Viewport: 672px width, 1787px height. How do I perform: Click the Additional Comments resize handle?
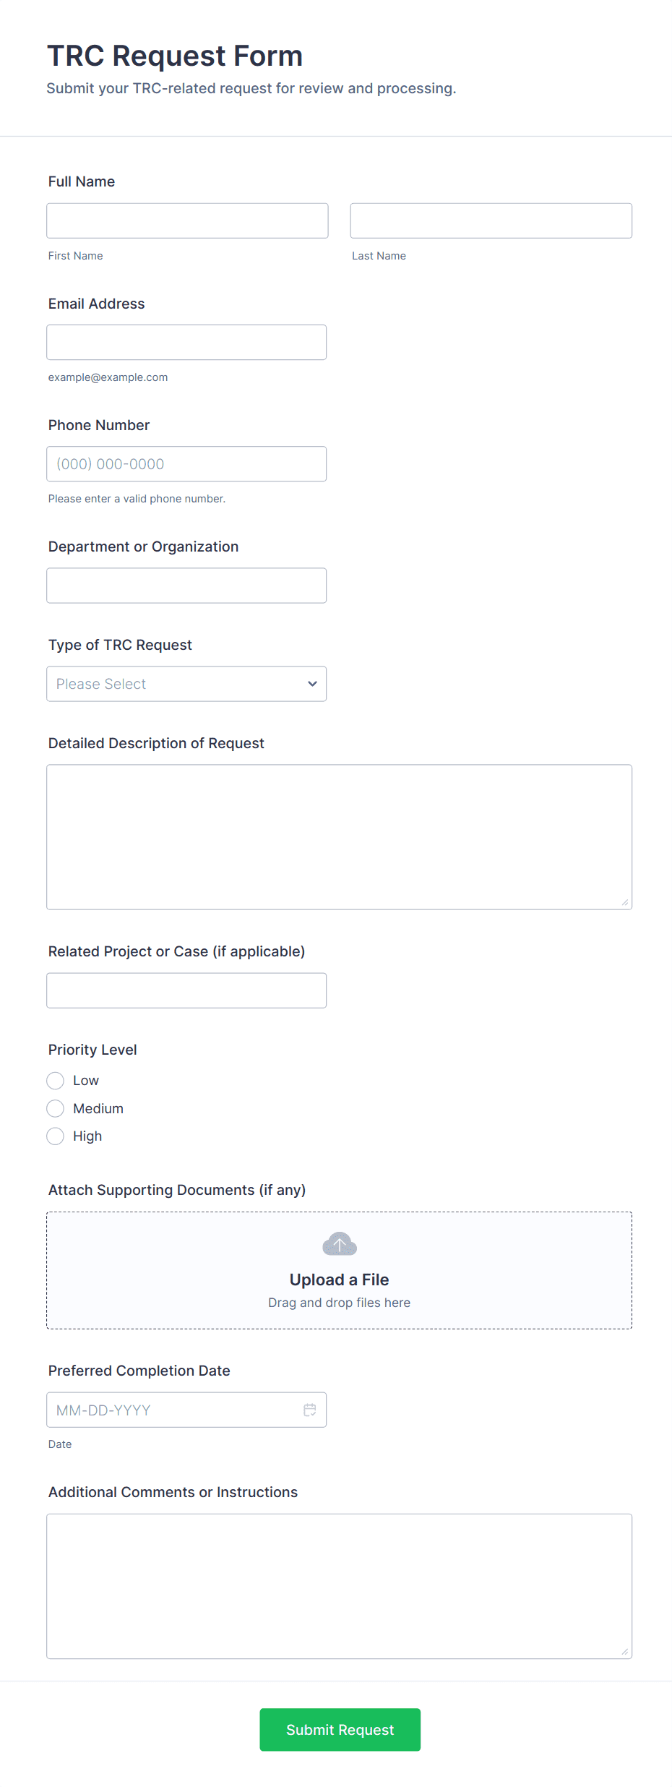pos(625,1651)
